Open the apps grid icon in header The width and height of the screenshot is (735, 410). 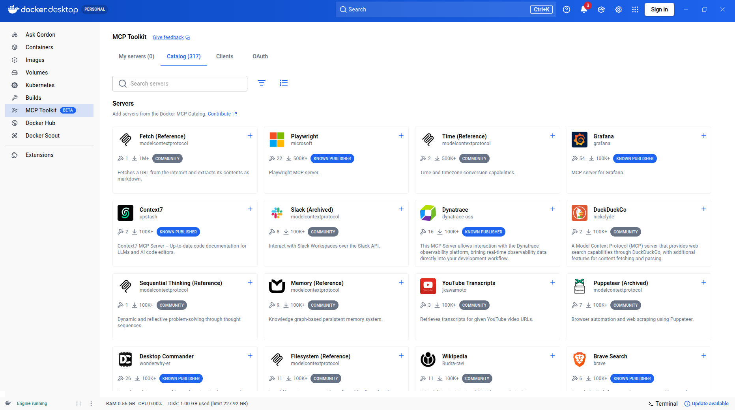click(635, 9)
